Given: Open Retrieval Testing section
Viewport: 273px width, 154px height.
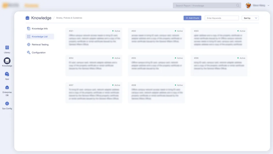Looking at the screenshot, I should pos(40,45).
